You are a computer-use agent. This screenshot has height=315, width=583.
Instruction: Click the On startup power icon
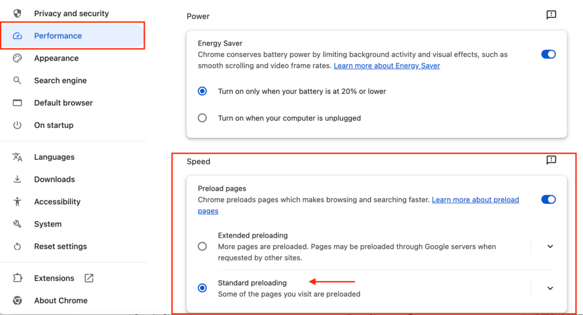17,125
